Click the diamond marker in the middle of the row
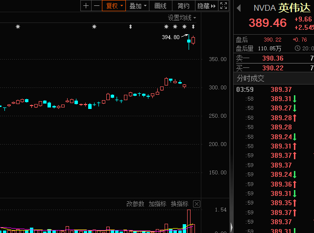 click(x=131, y=26)
